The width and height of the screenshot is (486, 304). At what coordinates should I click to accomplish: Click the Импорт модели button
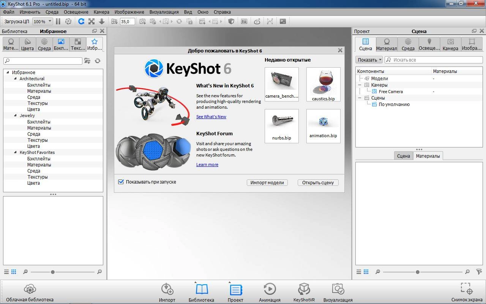click(x=267, y=182)
